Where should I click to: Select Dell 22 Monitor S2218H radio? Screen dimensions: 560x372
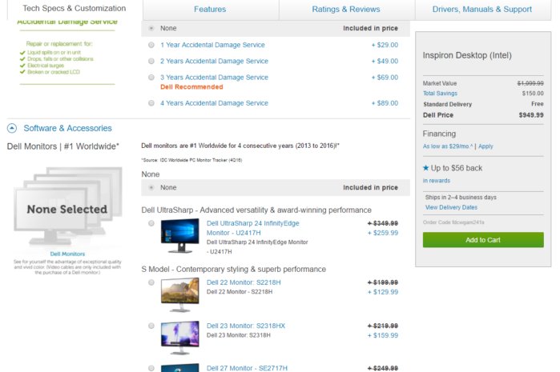pos(151,282)
